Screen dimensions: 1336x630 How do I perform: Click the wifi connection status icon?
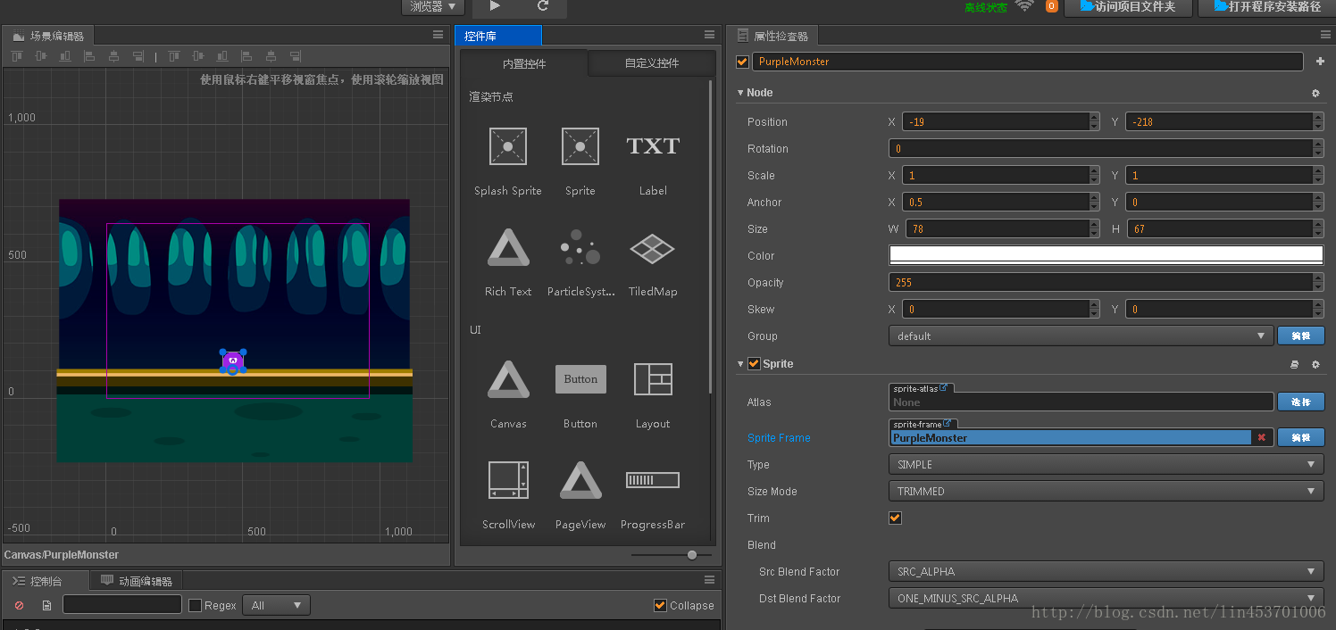tap(1024, 6)
